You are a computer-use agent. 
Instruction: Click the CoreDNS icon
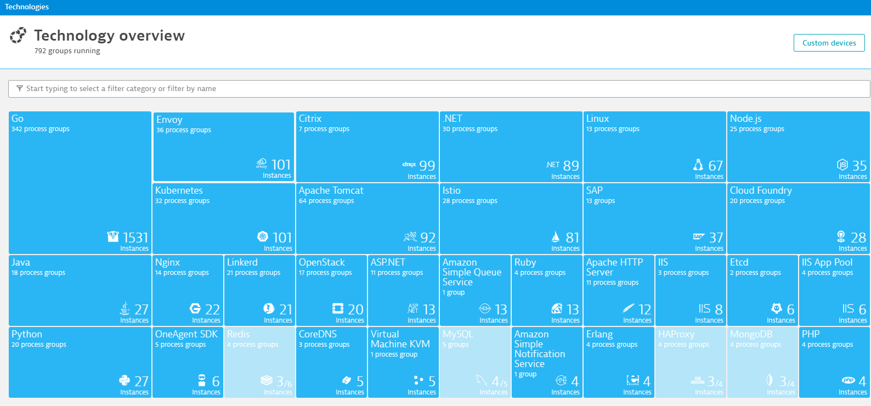click(x=347, y=380)
